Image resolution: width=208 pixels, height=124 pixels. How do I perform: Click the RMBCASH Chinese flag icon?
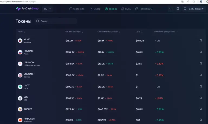[x=20, y=120]
